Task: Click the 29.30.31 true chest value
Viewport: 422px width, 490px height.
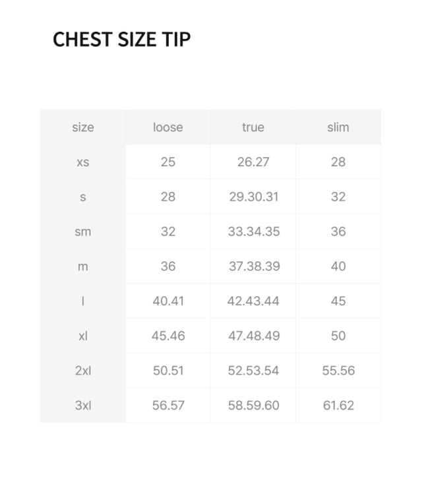Action: tap(253, 197)
